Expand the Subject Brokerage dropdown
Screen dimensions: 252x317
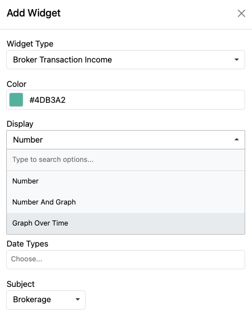coord(46,300)
